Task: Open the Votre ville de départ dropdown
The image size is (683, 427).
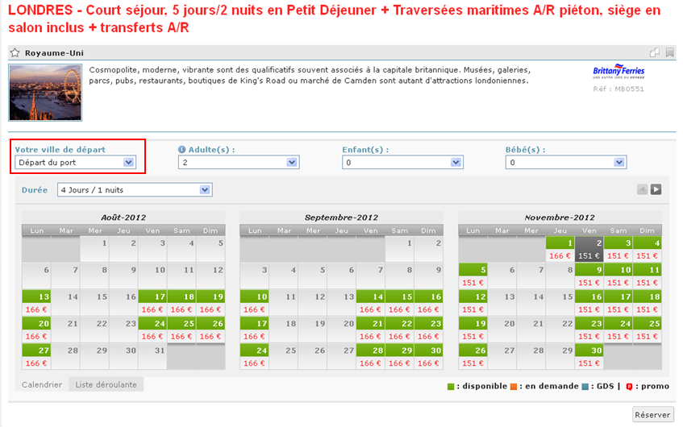Action: pyautogui.click(x=76, y=163)
